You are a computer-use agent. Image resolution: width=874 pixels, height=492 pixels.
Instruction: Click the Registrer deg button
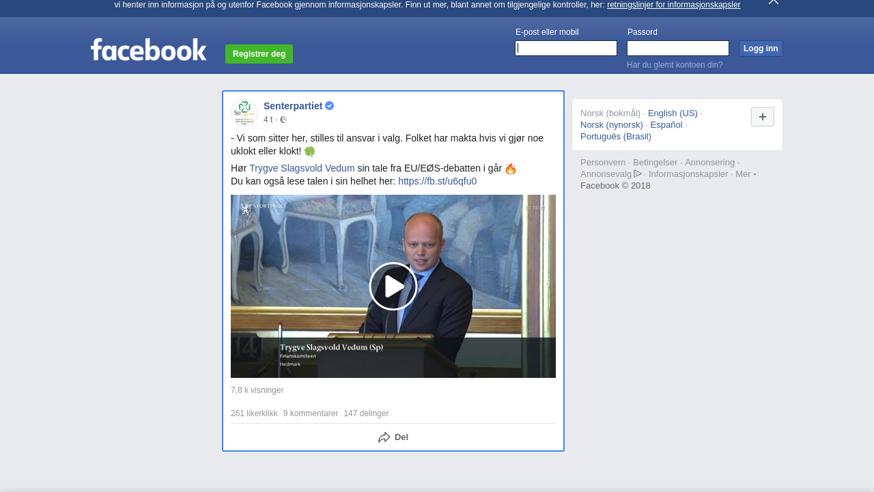click(x=259, y=54)
